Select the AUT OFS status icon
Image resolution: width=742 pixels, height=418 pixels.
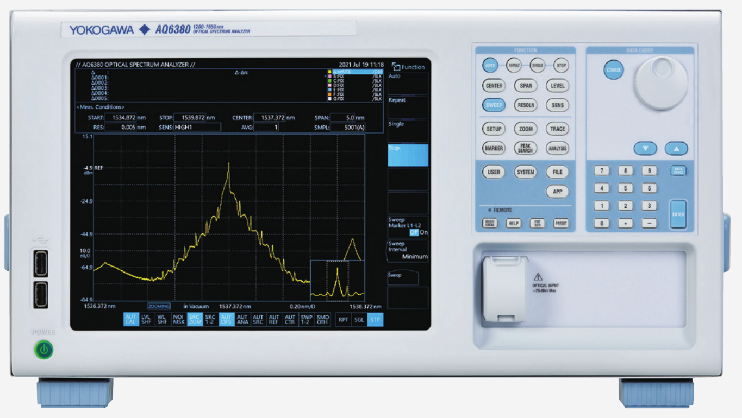(227, 320)
